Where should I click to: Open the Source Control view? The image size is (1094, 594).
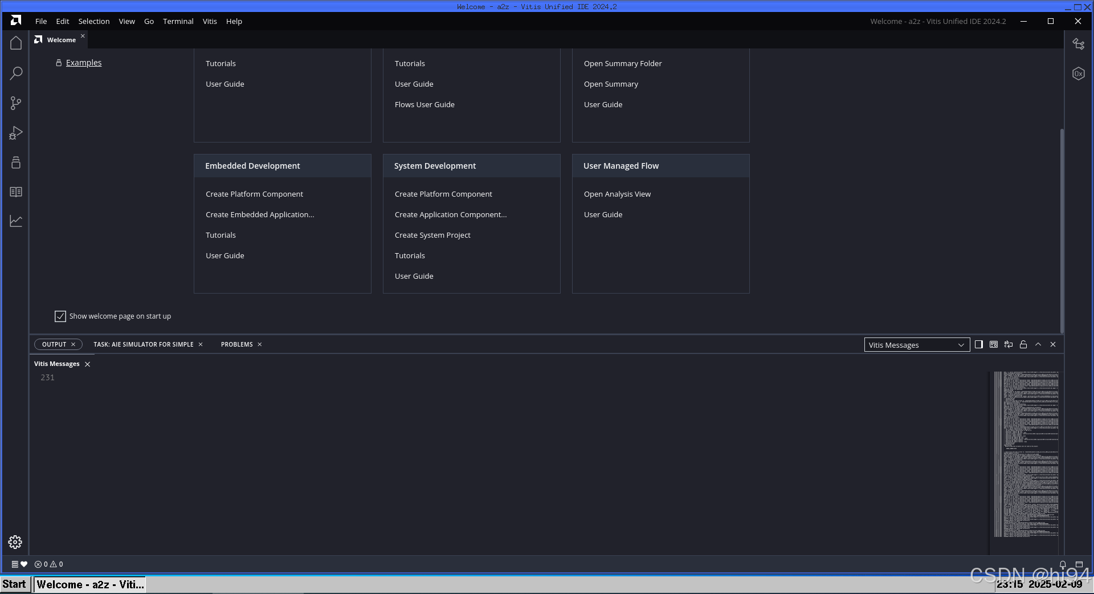[x=16, y=103]
